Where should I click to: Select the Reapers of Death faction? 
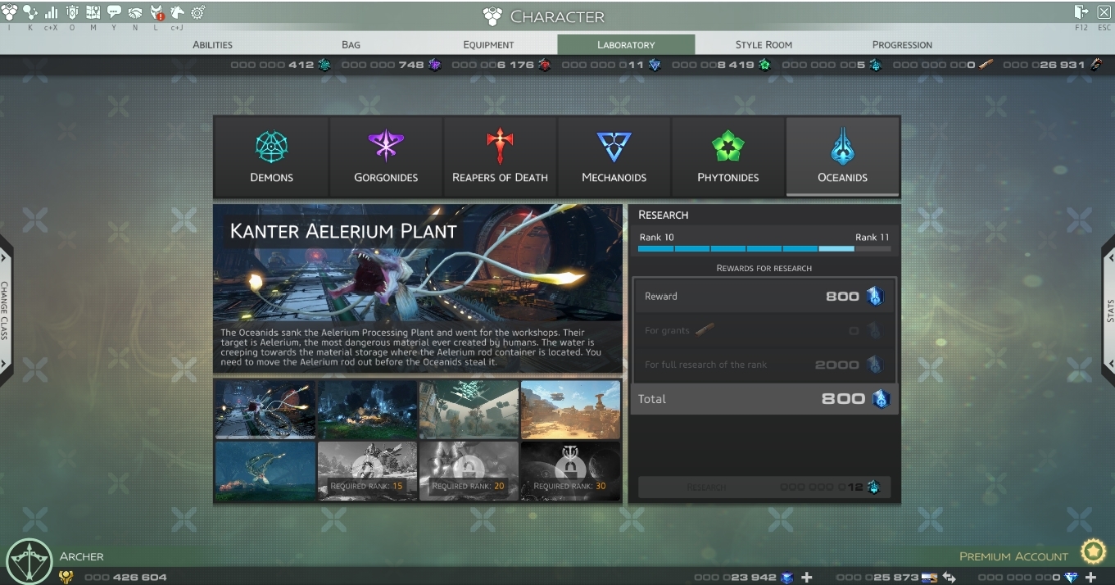500,156
